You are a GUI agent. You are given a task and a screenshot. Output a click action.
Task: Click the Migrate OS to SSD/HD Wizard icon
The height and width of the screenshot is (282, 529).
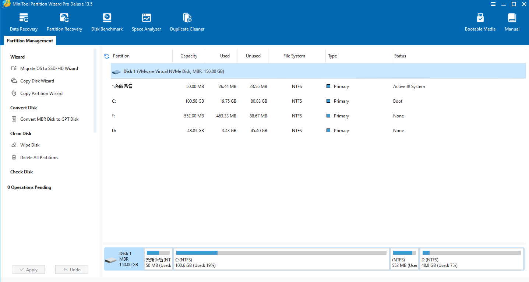[14, 68]
